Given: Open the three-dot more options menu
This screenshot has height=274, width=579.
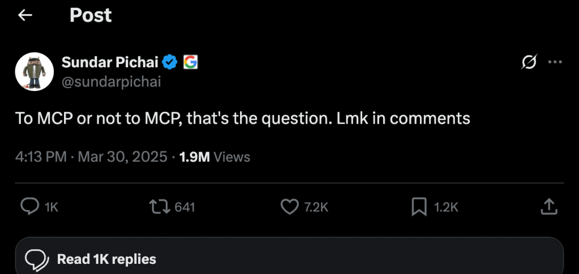Looking at the screenshot, I should click(555, 63).
